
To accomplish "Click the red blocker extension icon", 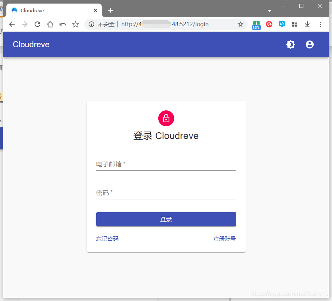I will pyautogui.click(x=269, y=24).
